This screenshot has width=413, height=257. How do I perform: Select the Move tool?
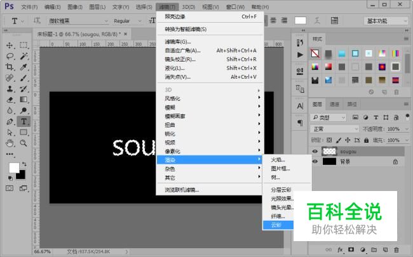tap(10, 45)
